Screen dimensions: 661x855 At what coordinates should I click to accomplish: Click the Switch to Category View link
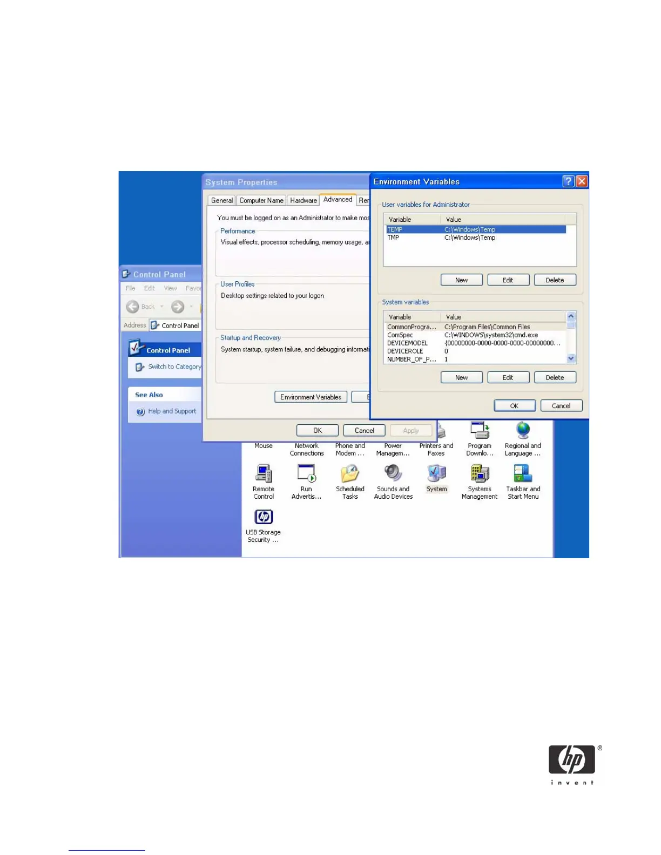pos(174,367)
